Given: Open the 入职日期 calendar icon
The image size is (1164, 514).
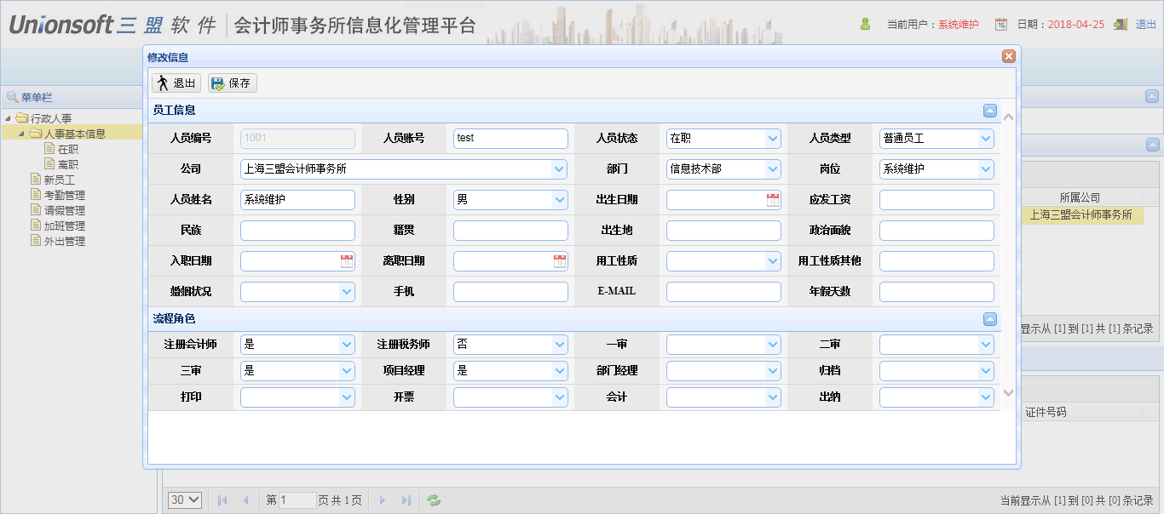Looking at the screenshot, I should point(347,261).
